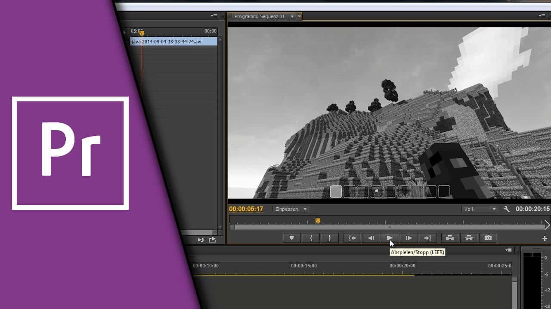Open the Sequenz 01 tab dropdown arrow

(292, 16)
